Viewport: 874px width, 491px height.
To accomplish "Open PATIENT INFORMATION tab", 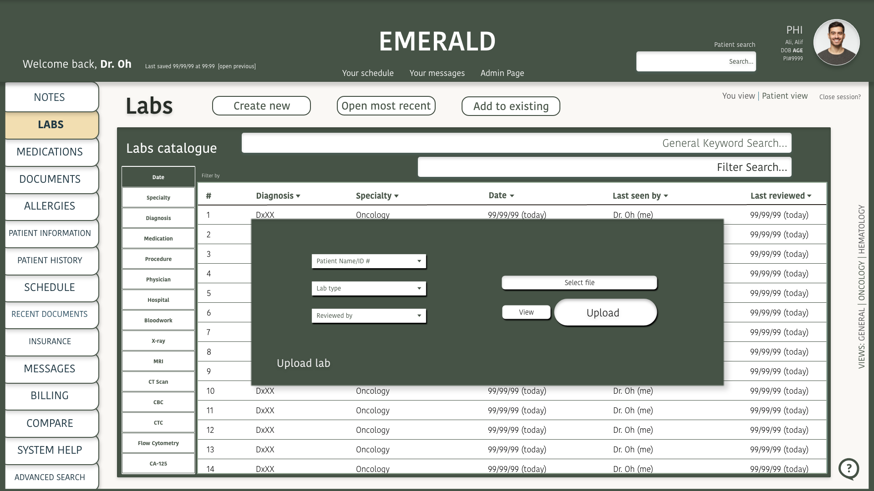I will [x=51, y=233].
